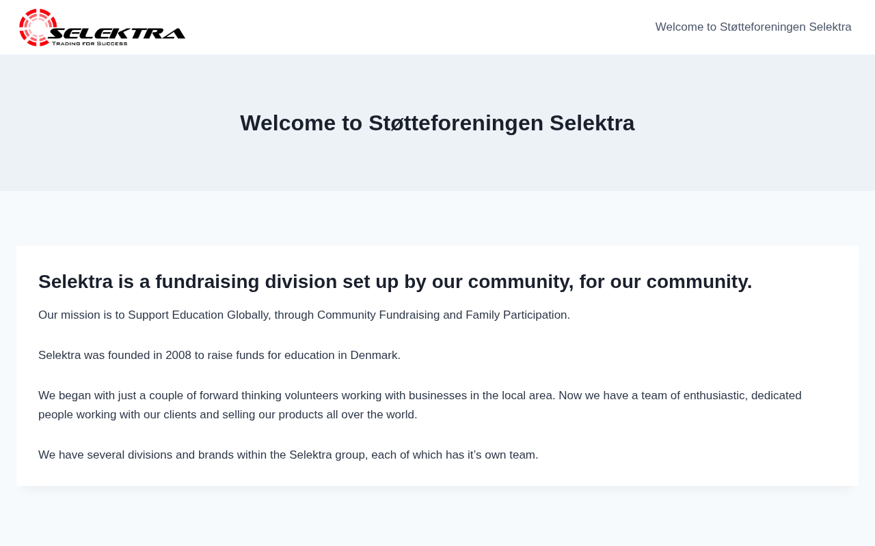Open the Welcome to Støtteforeningen Selektra nav link

pos(753,27)
